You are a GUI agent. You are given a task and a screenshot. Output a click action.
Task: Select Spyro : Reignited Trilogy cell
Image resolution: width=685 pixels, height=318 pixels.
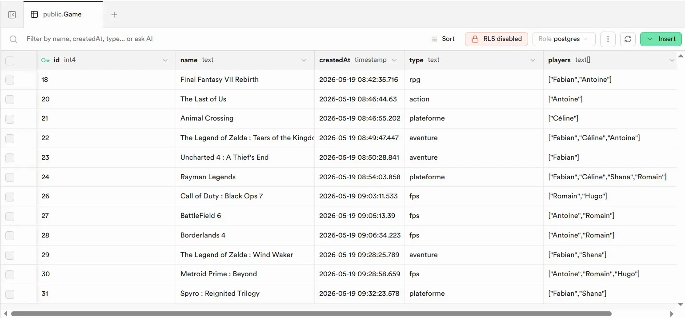(245, 294)
